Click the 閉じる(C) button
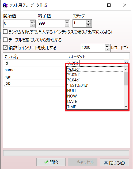 114,163
